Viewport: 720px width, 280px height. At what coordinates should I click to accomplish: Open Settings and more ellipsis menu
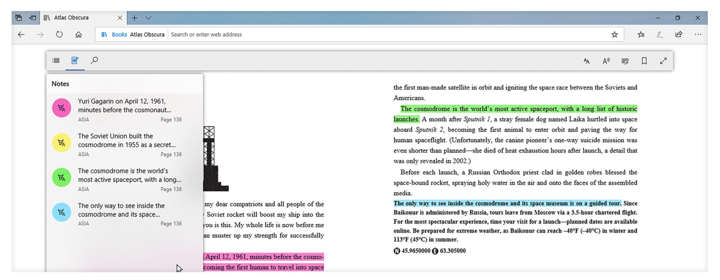pyautogui.click(x=698, y=35)
